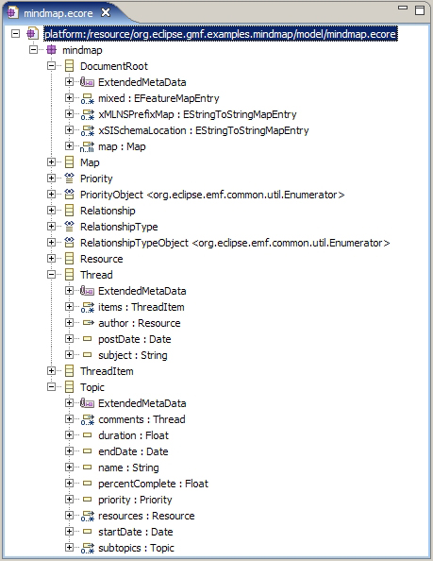Click the Map class icon
The image size is (433, 561).
(x=69, y=162)
